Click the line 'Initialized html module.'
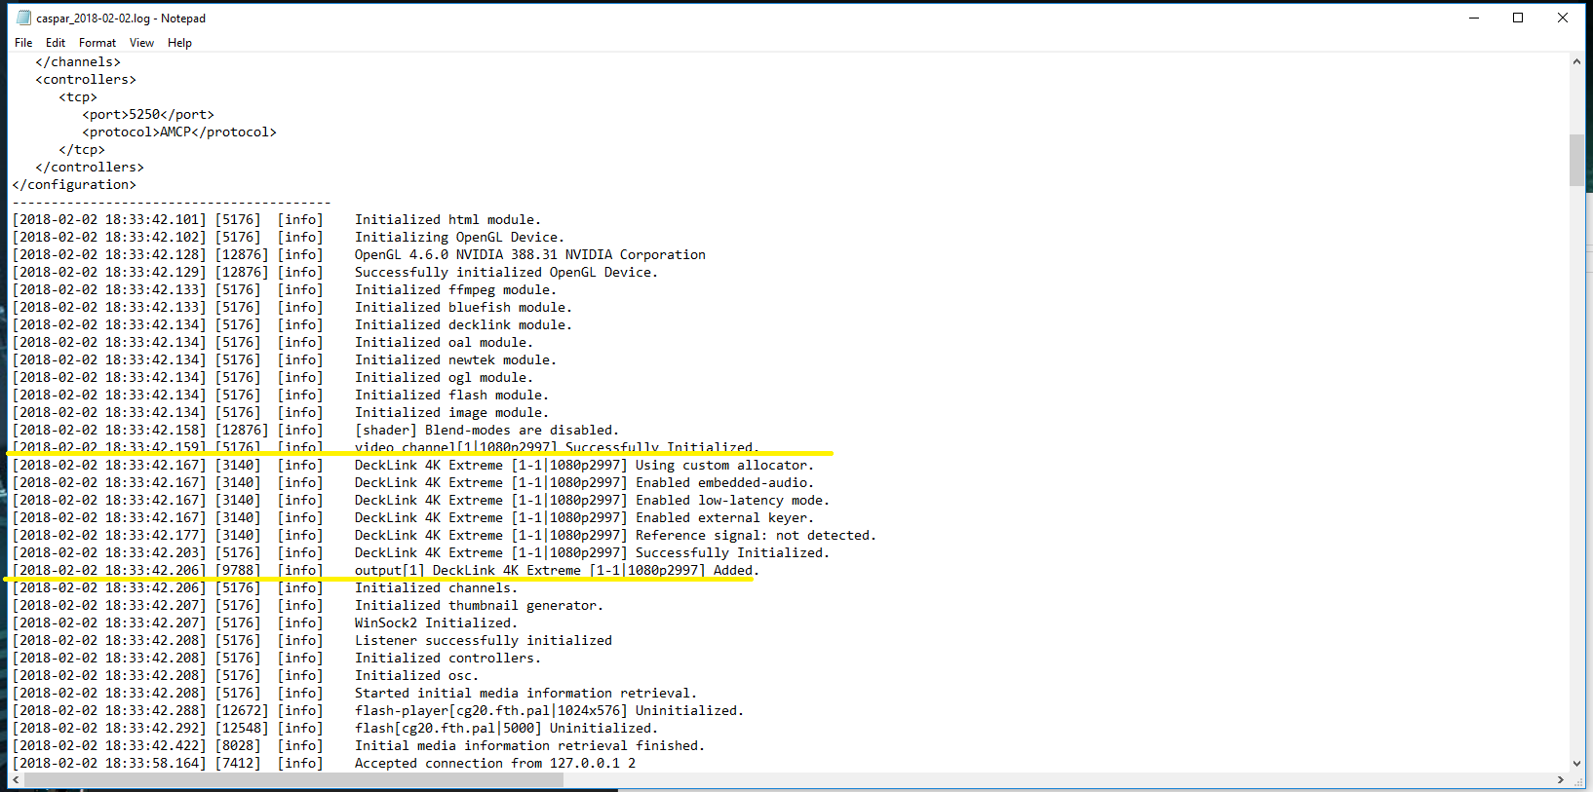 tap(447, 220)
